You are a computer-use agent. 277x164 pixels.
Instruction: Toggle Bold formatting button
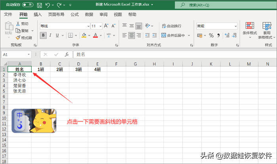(43, 35)
